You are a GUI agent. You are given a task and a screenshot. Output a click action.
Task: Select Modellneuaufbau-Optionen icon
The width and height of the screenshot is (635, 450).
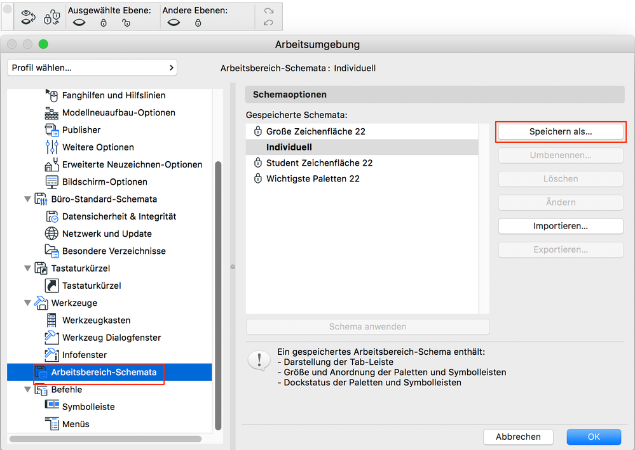pos(51,113)
